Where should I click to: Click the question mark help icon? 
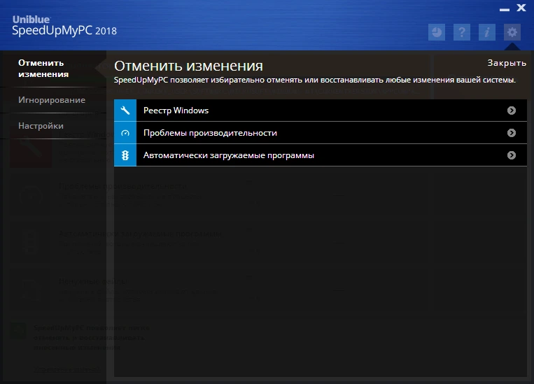pos(462,32)
